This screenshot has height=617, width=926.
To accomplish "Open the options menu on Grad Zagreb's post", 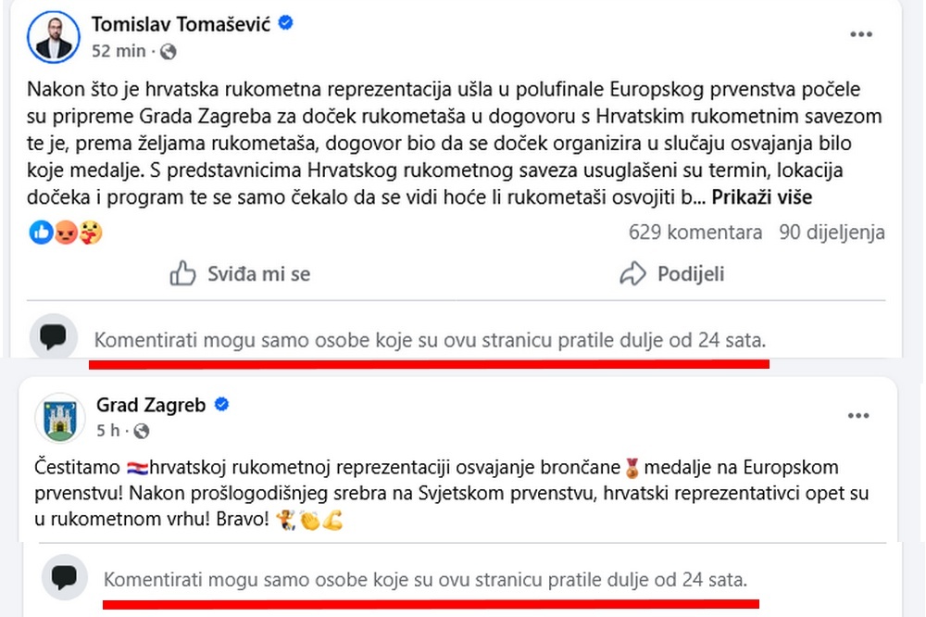I will [858, 417].
